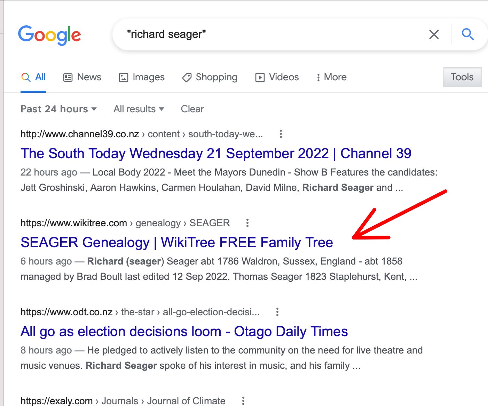This screenshot has width=488, height=406.
Task: Switch to the News tab
Action: 82,77
